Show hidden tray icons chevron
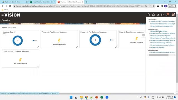This screenshot has width=178, height=100. tap(137, 97)
